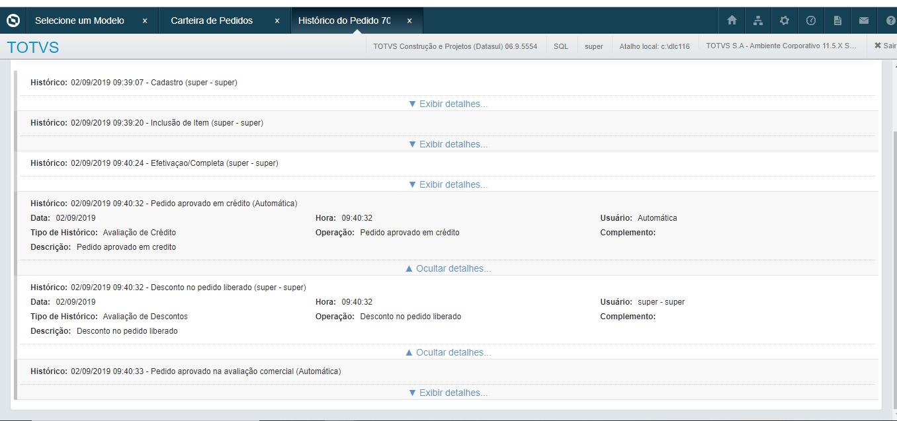Viewport: 897px width, 421px height.
Task: Click Usuário value Automática
Action: pos(658,218)
